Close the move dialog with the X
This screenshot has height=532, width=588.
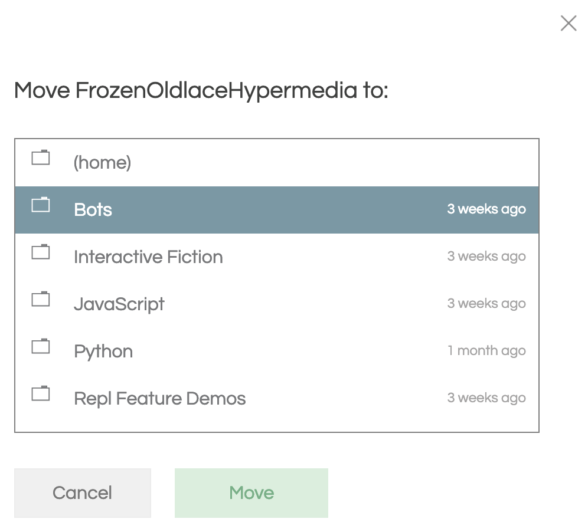click(569, 23)
